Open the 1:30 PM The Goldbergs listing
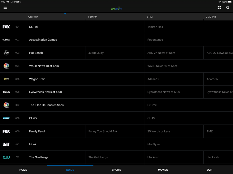233x174 pixels. coord(115,157)
